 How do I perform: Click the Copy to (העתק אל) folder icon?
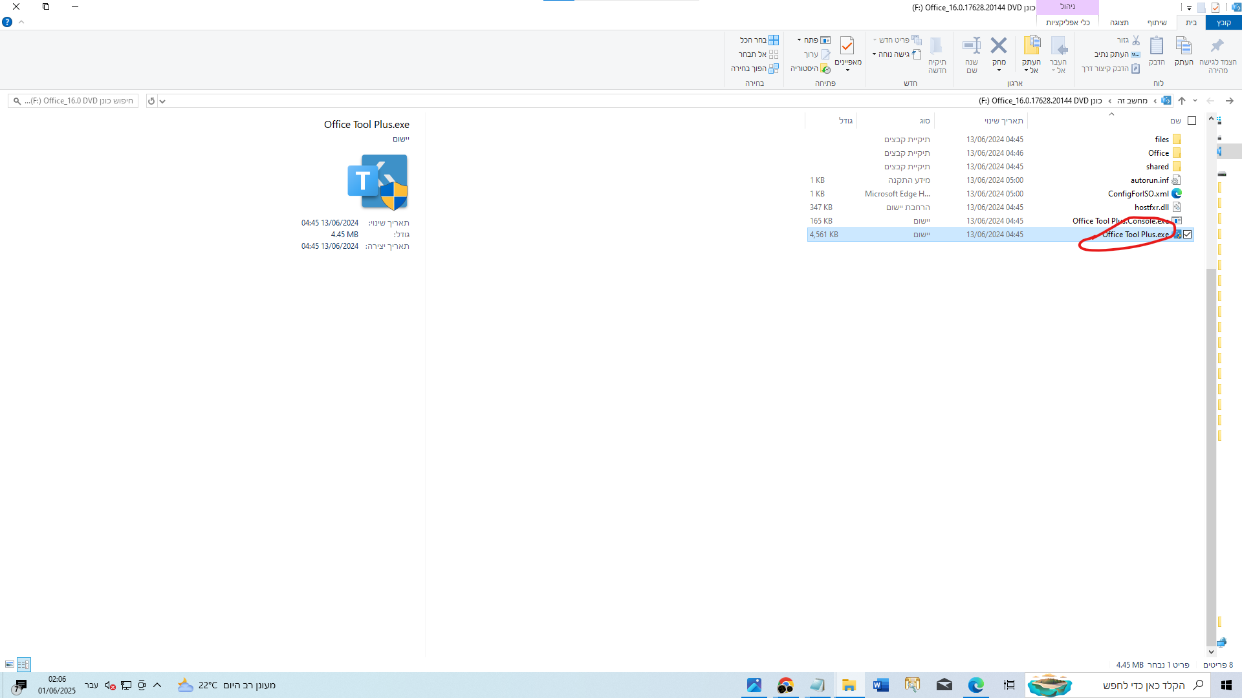[1032, 46]
